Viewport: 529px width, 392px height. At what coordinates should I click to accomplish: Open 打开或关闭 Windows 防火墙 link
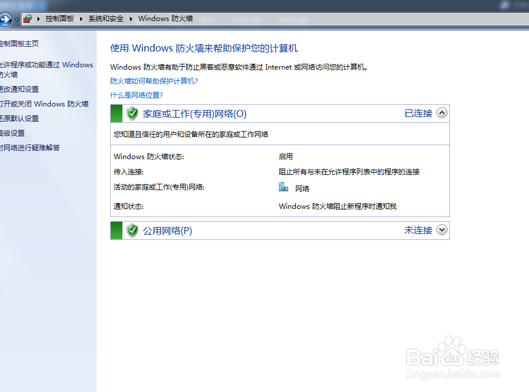click(44, 104)
